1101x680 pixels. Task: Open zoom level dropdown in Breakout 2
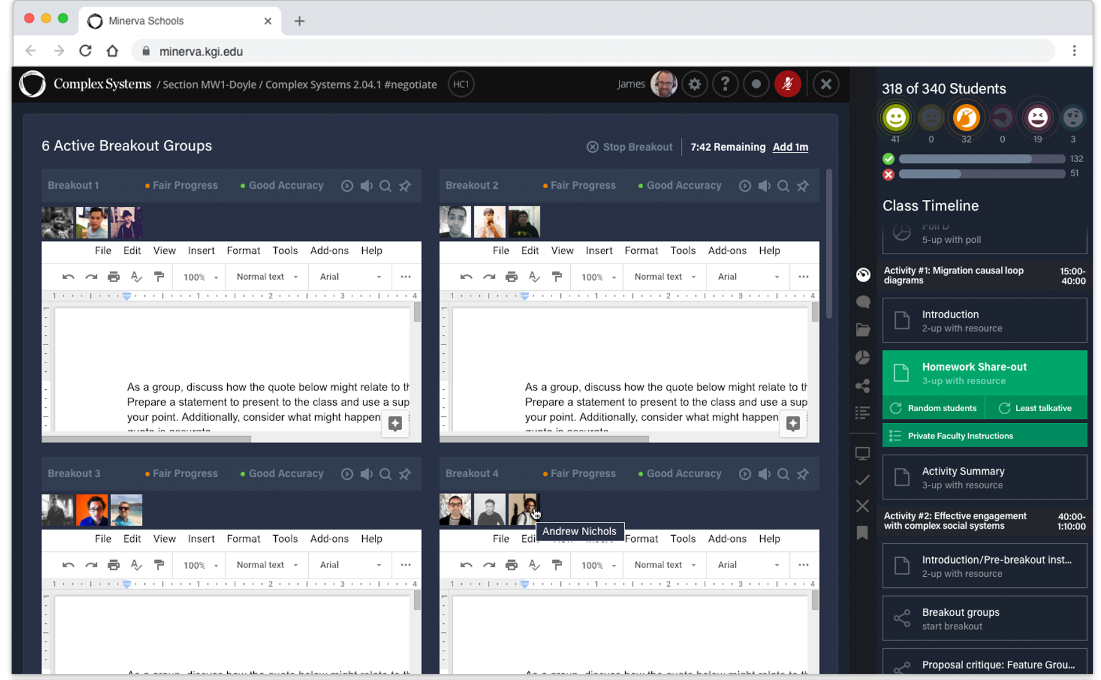599,277
